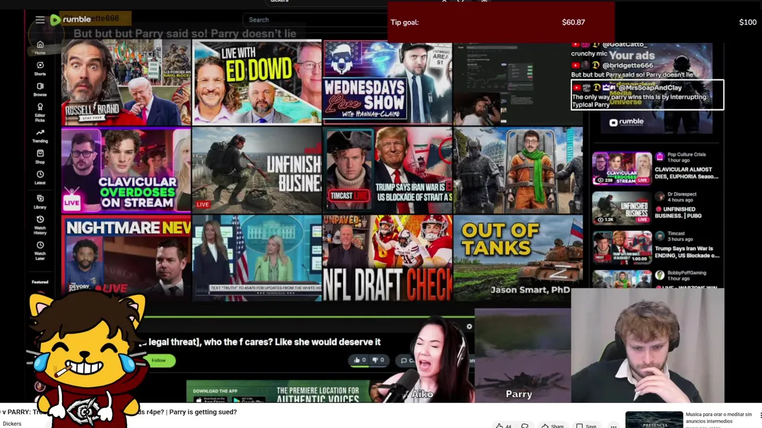Click the thumbs-down with 0 on Rumble
Screen dimensions: 762x428
point(378,360)
